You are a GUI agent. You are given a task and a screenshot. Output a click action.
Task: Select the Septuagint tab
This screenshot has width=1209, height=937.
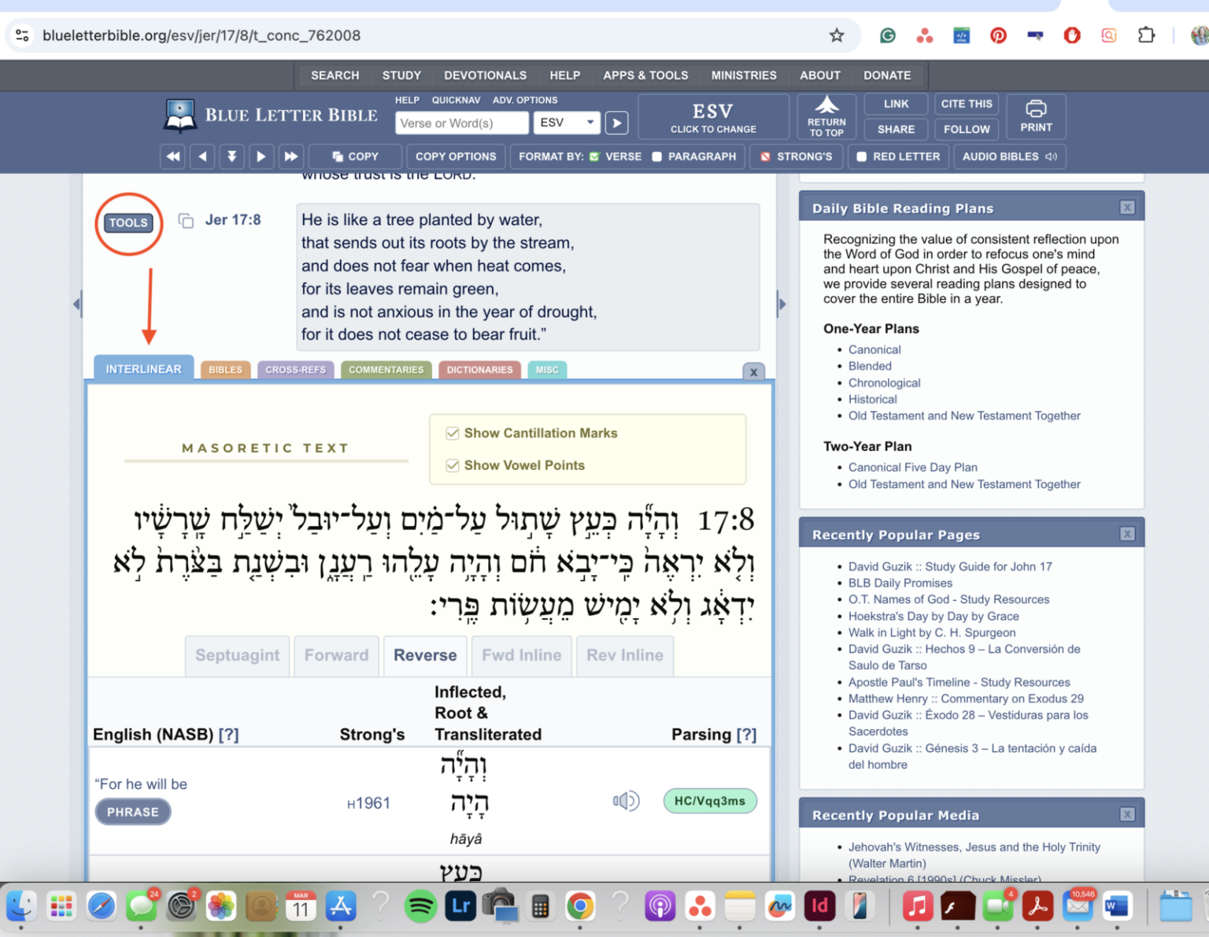coord(238,655)
